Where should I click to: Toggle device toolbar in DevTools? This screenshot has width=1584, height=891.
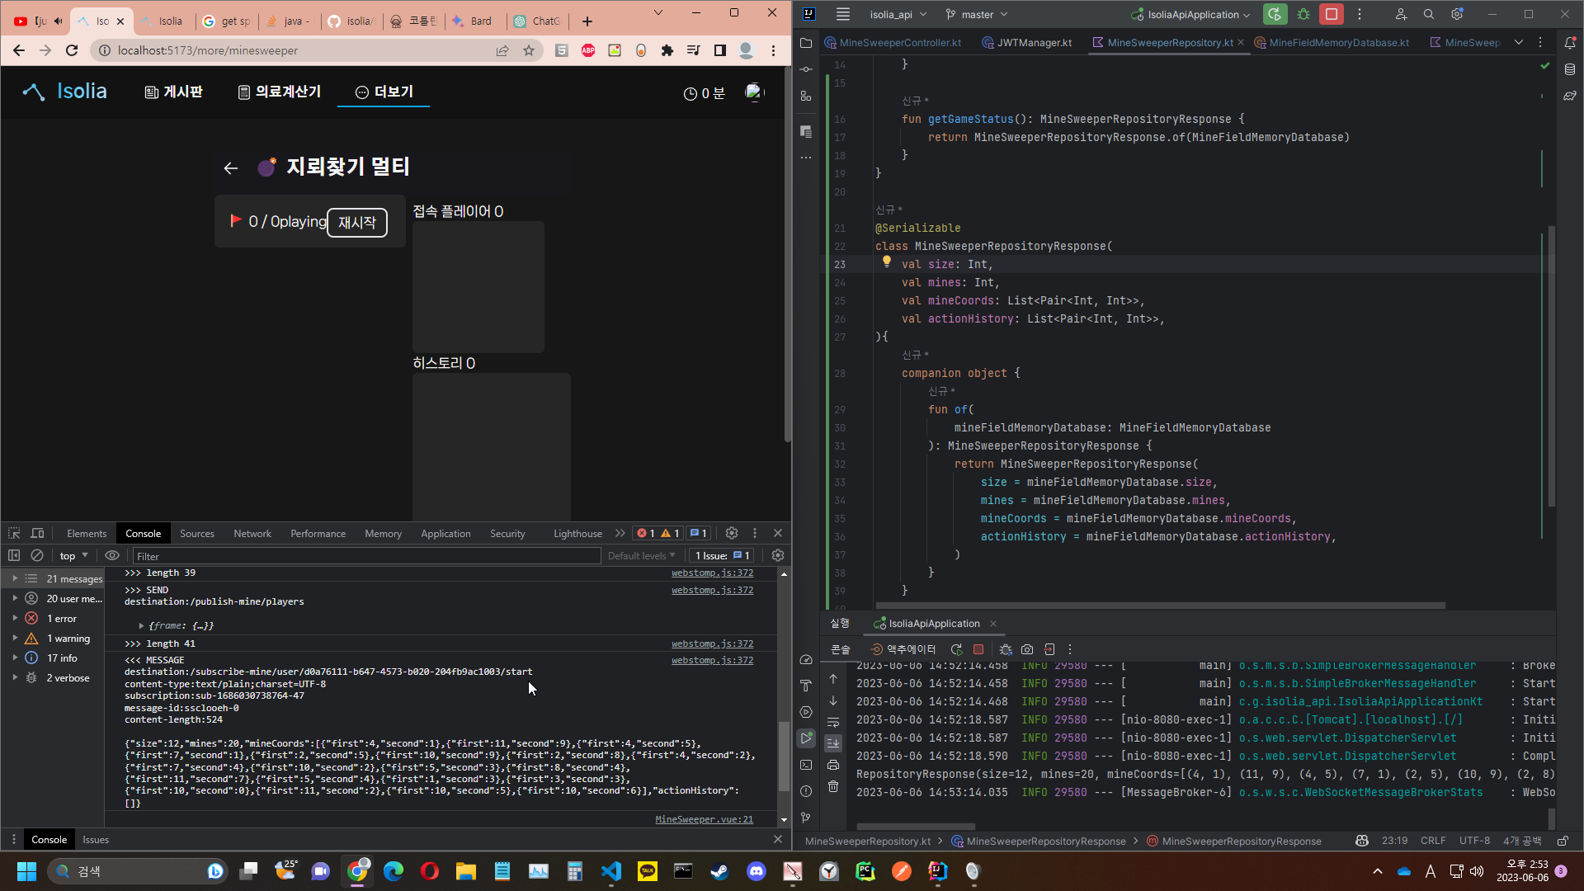[37, 533]
